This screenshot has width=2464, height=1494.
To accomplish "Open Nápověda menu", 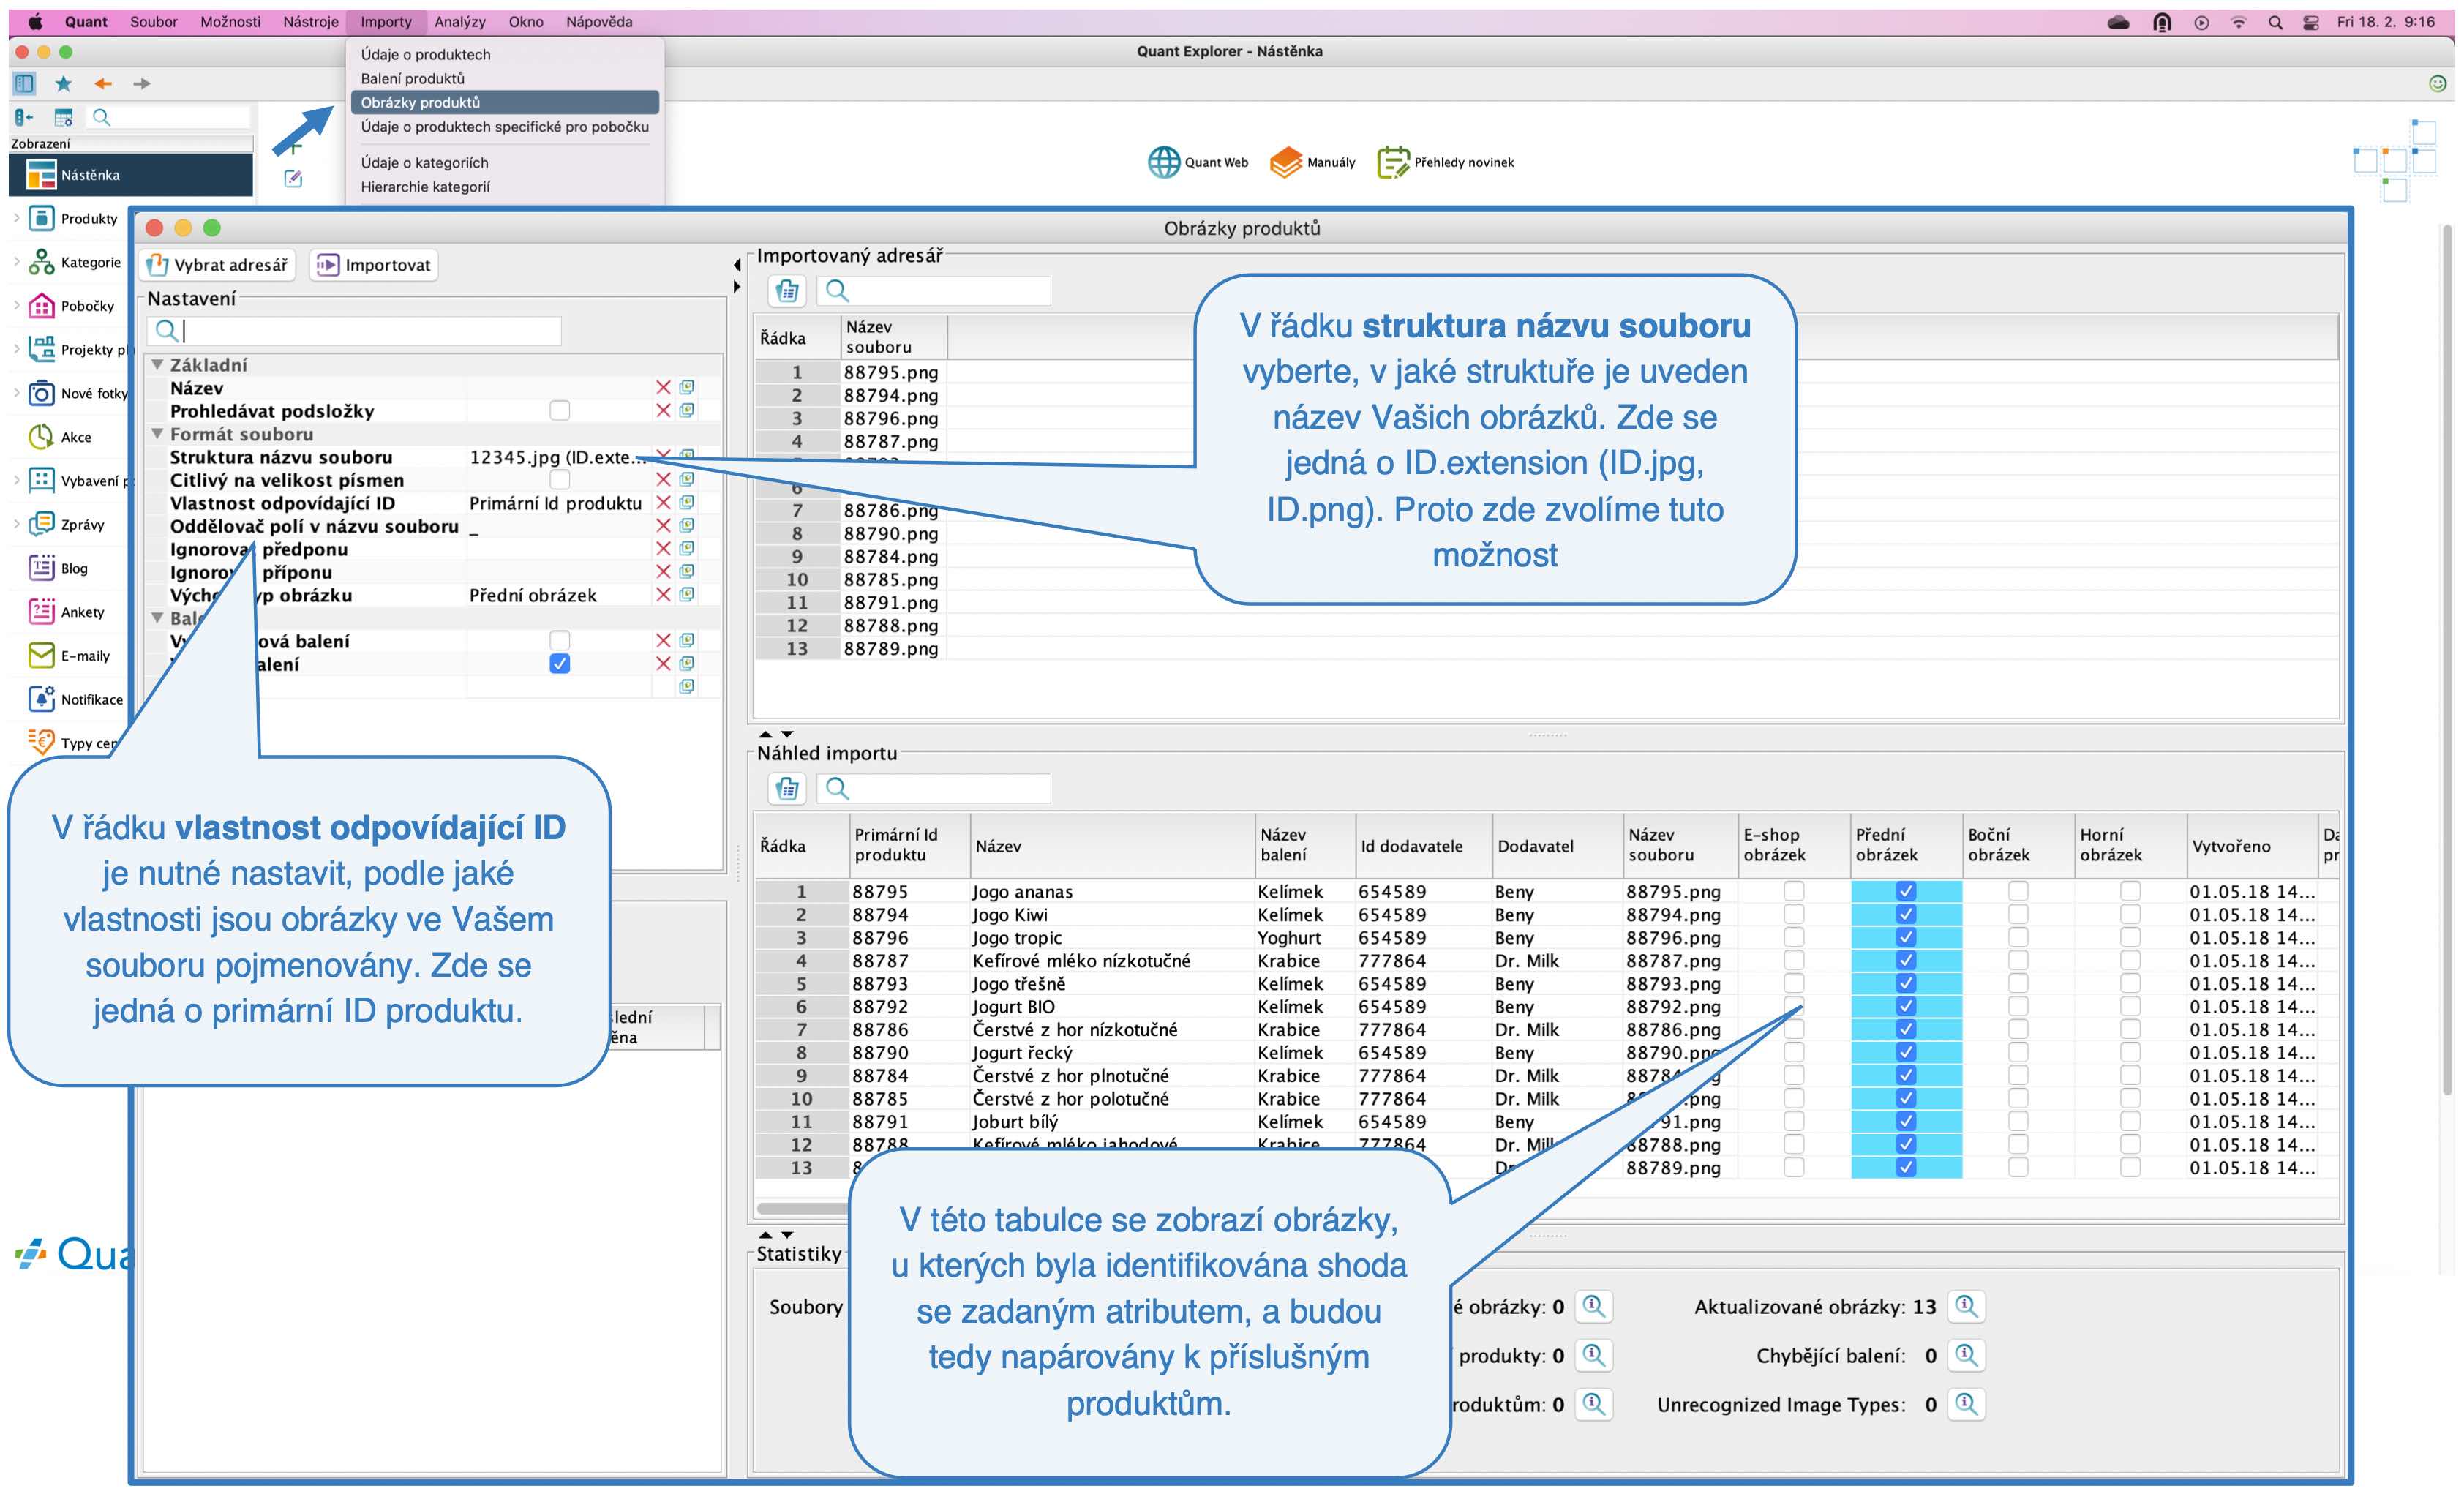I will coord(599,21).
